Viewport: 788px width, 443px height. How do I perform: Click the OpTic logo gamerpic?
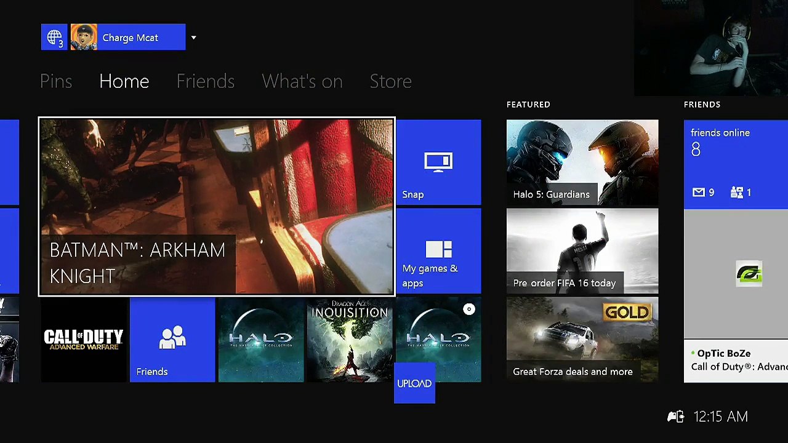(x=749, y=274)
